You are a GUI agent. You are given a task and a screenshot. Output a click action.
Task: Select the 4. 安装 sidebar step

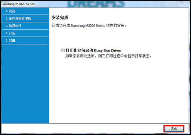click(25, 33)
